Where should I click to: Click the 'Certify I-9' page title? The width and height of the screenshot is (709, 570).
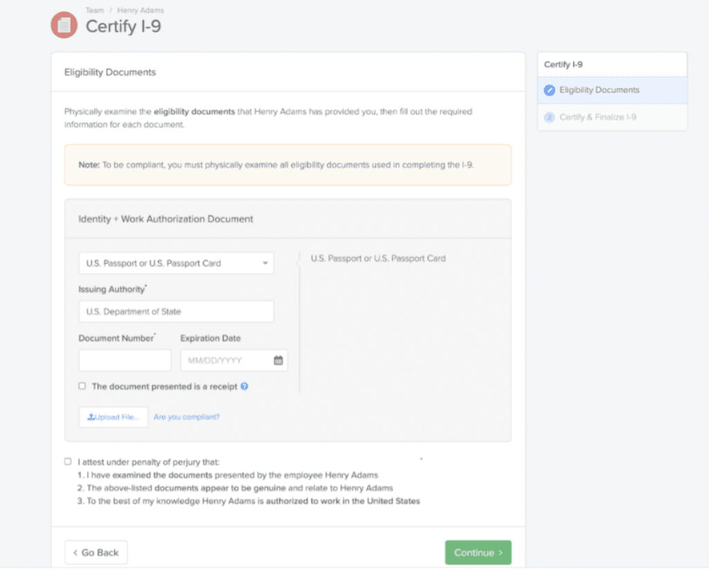[x=123, y=26]
